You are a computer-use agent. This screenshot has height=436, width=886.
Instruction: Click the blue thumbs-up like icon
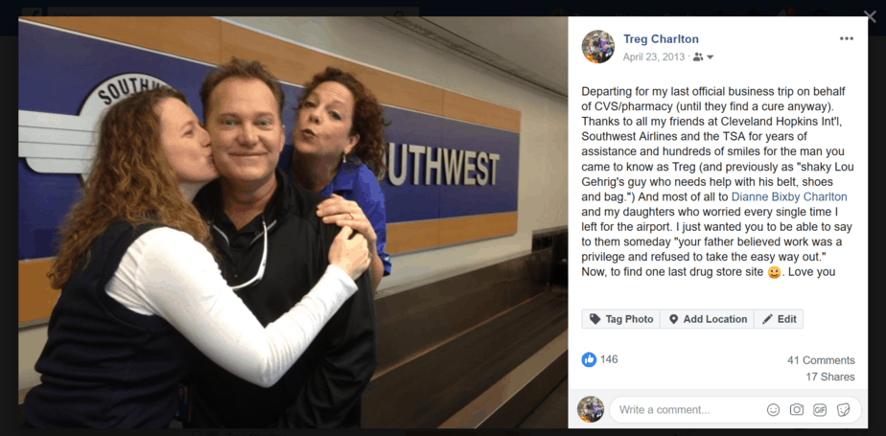(589, 359)
